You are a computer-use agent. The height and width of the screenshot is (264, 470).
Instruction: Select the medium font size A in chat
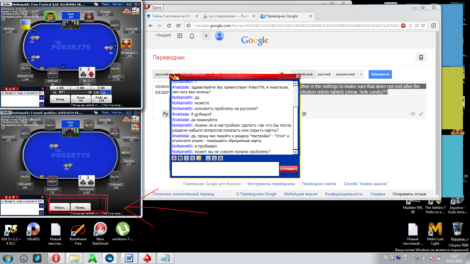[214, 158]
